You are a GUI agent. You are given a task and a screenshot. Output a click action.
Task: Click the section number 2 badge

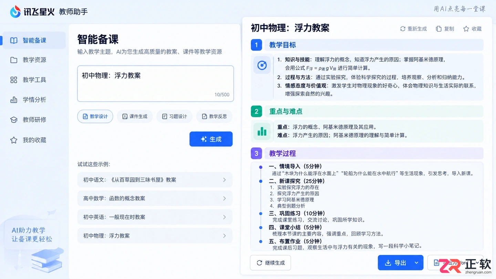(x=256, y=111)
